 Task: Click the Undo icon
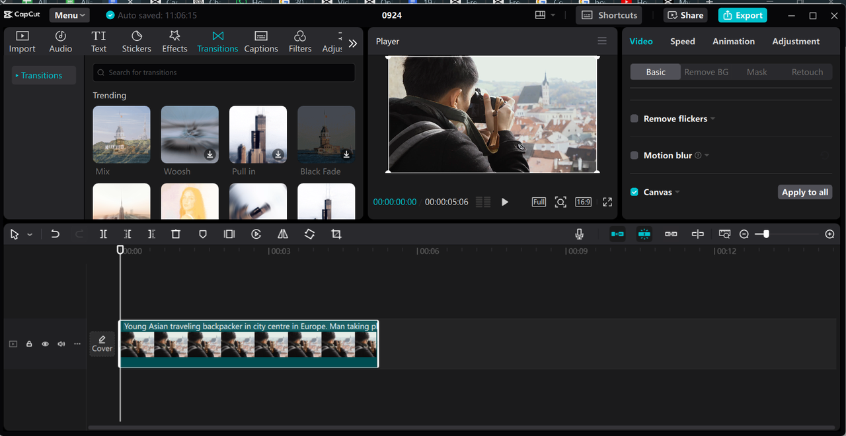coord(56,234)
